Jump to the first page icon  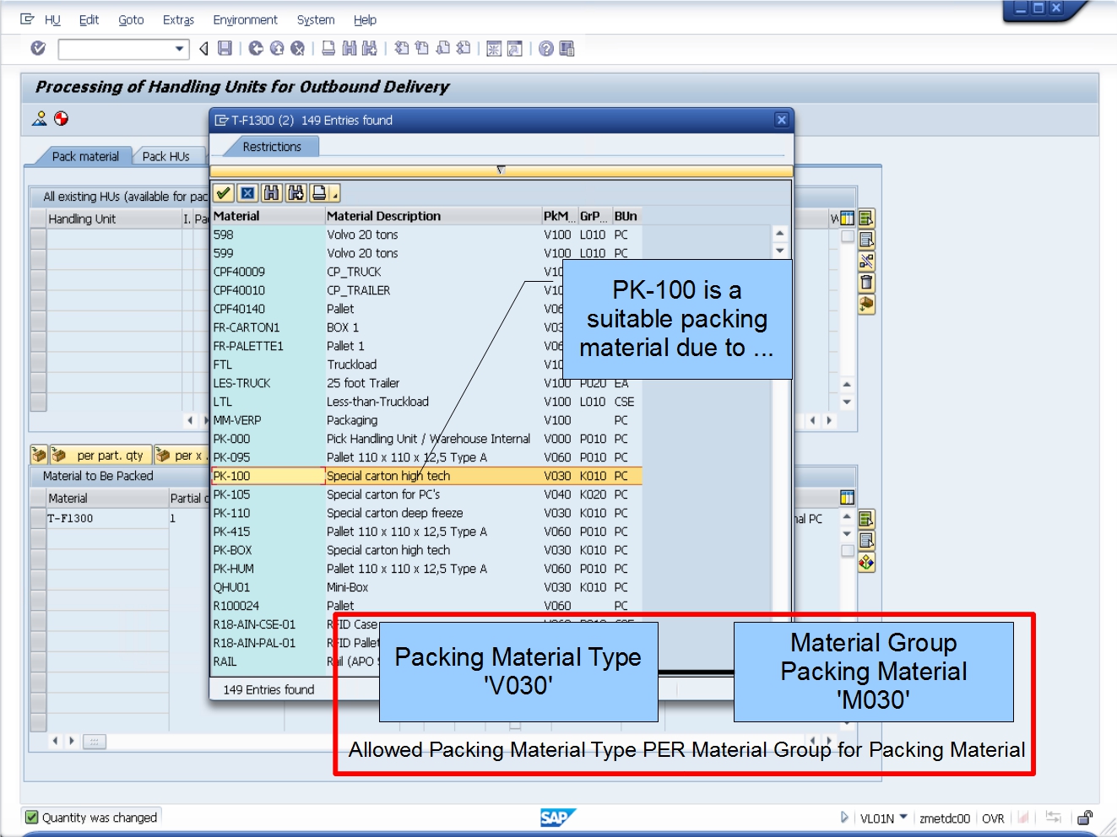tap(402, 48)
